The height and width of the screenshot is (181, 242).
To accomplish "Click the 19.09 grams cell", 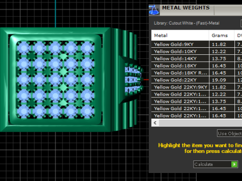I will pos(222,80).
